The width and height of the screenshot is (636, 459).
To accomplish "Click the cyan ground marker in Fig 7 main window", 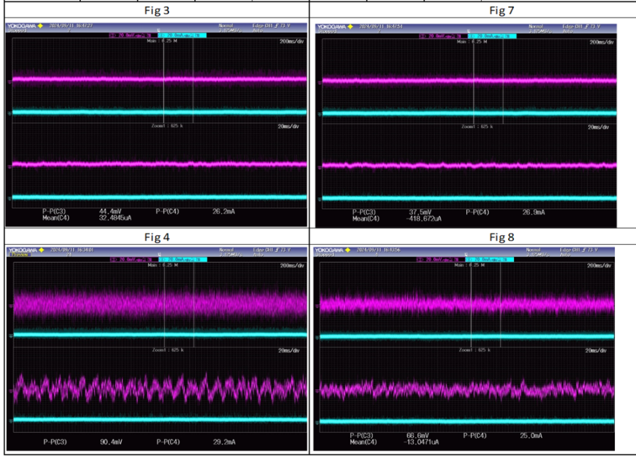I will (319, 115).
